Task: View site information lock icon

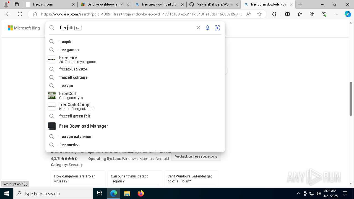Action: click(x=35, y=14)
